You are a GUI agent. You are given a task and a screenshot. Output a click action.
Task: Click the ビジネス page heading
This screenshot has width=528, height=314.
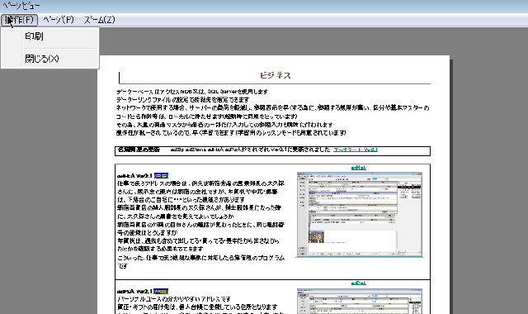(x=275, y=75)
